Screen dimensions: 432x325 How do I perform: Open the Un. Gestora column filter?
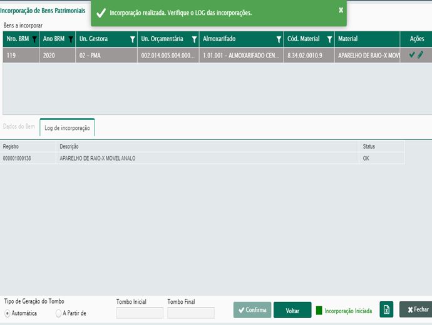[x=132, y=39]
